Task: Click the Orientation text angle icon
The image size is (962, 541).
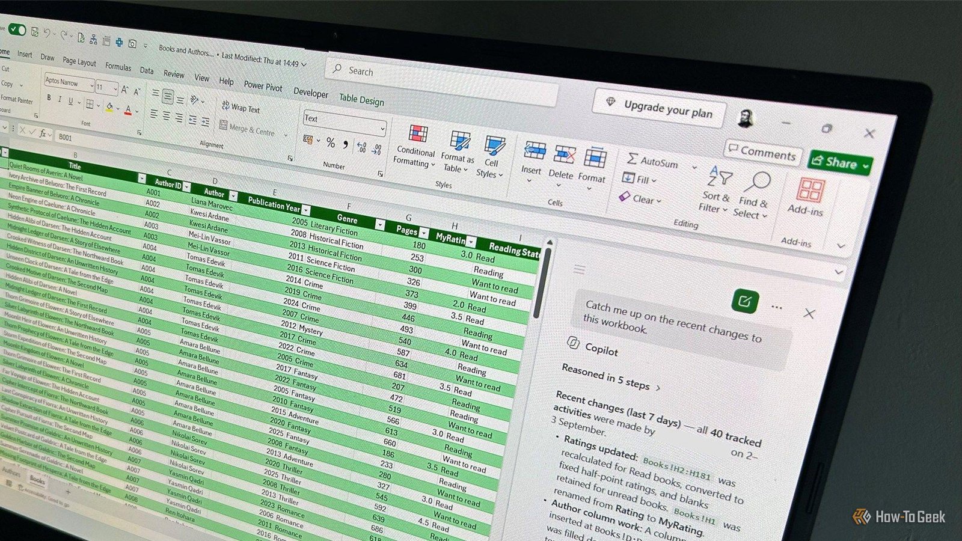Action: tap(194, 100)
